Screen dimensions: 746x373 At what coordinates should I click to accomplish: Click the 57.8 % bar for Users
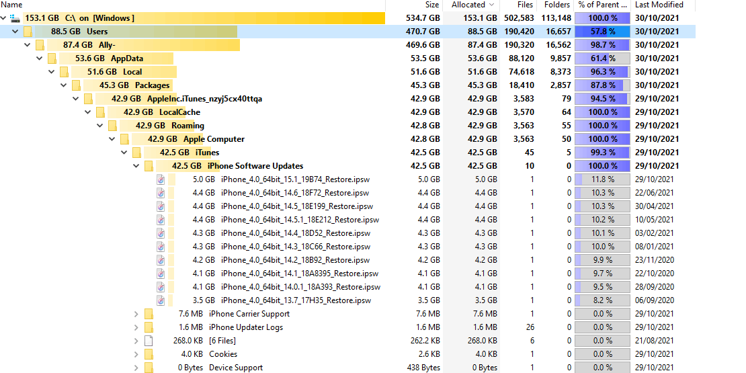(x=602, y=32)
